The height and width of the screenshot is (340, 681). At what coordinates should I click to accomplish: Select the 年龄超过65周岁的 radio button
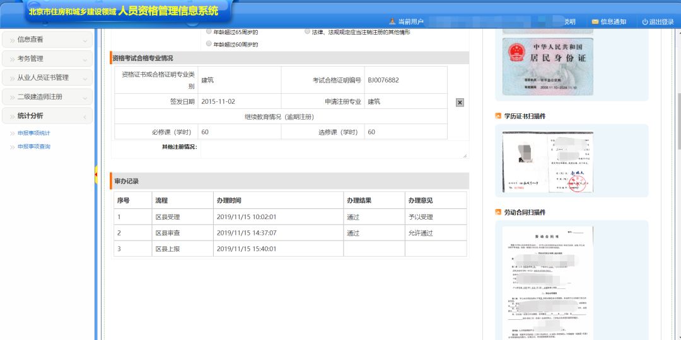[x=209, y=31]
